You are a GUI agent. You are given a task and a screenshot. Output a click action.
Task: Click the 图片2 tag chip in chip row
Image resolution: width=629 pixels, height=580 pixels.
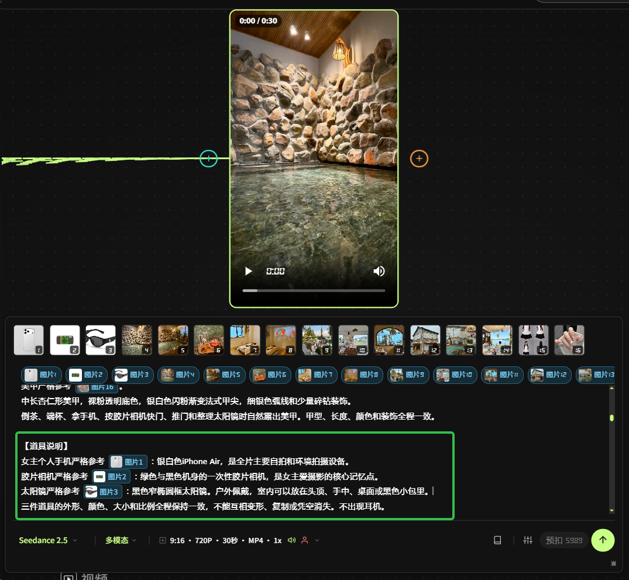coord(87,375)
